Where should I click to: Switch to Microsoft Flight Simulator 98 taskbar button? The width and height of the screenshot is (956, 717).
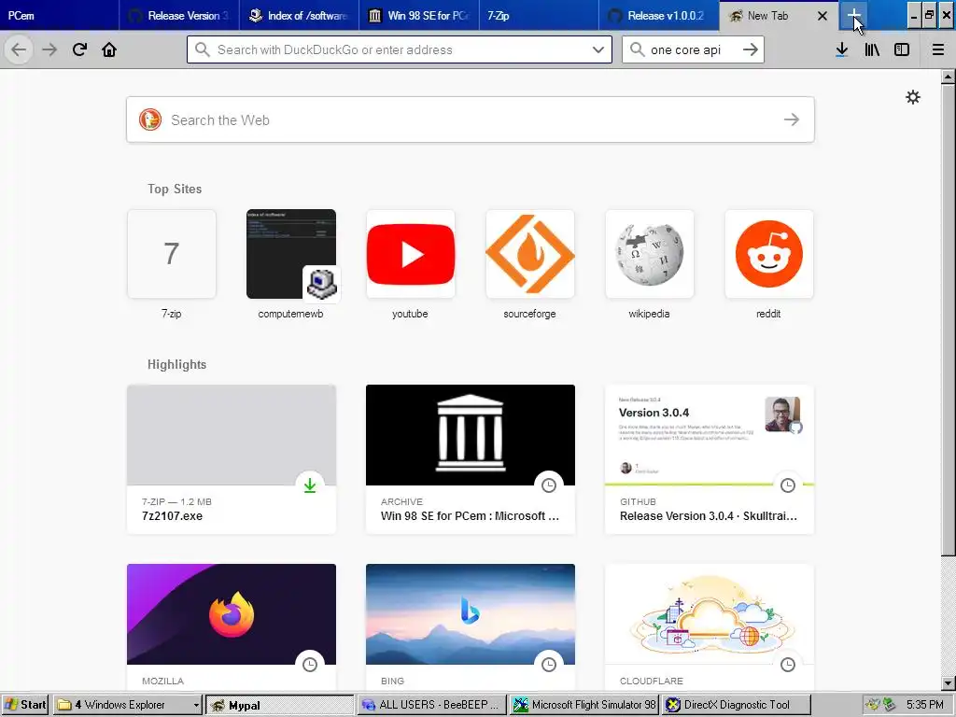pos(584,705)
